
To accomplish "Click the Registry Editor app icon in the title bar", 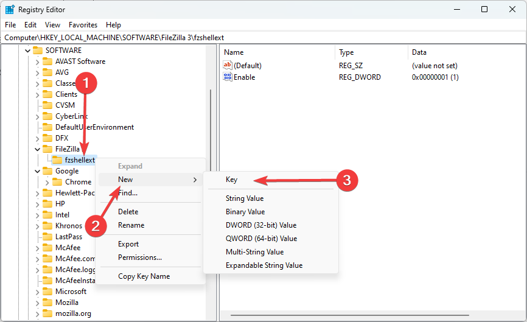I will coord(9,9).
